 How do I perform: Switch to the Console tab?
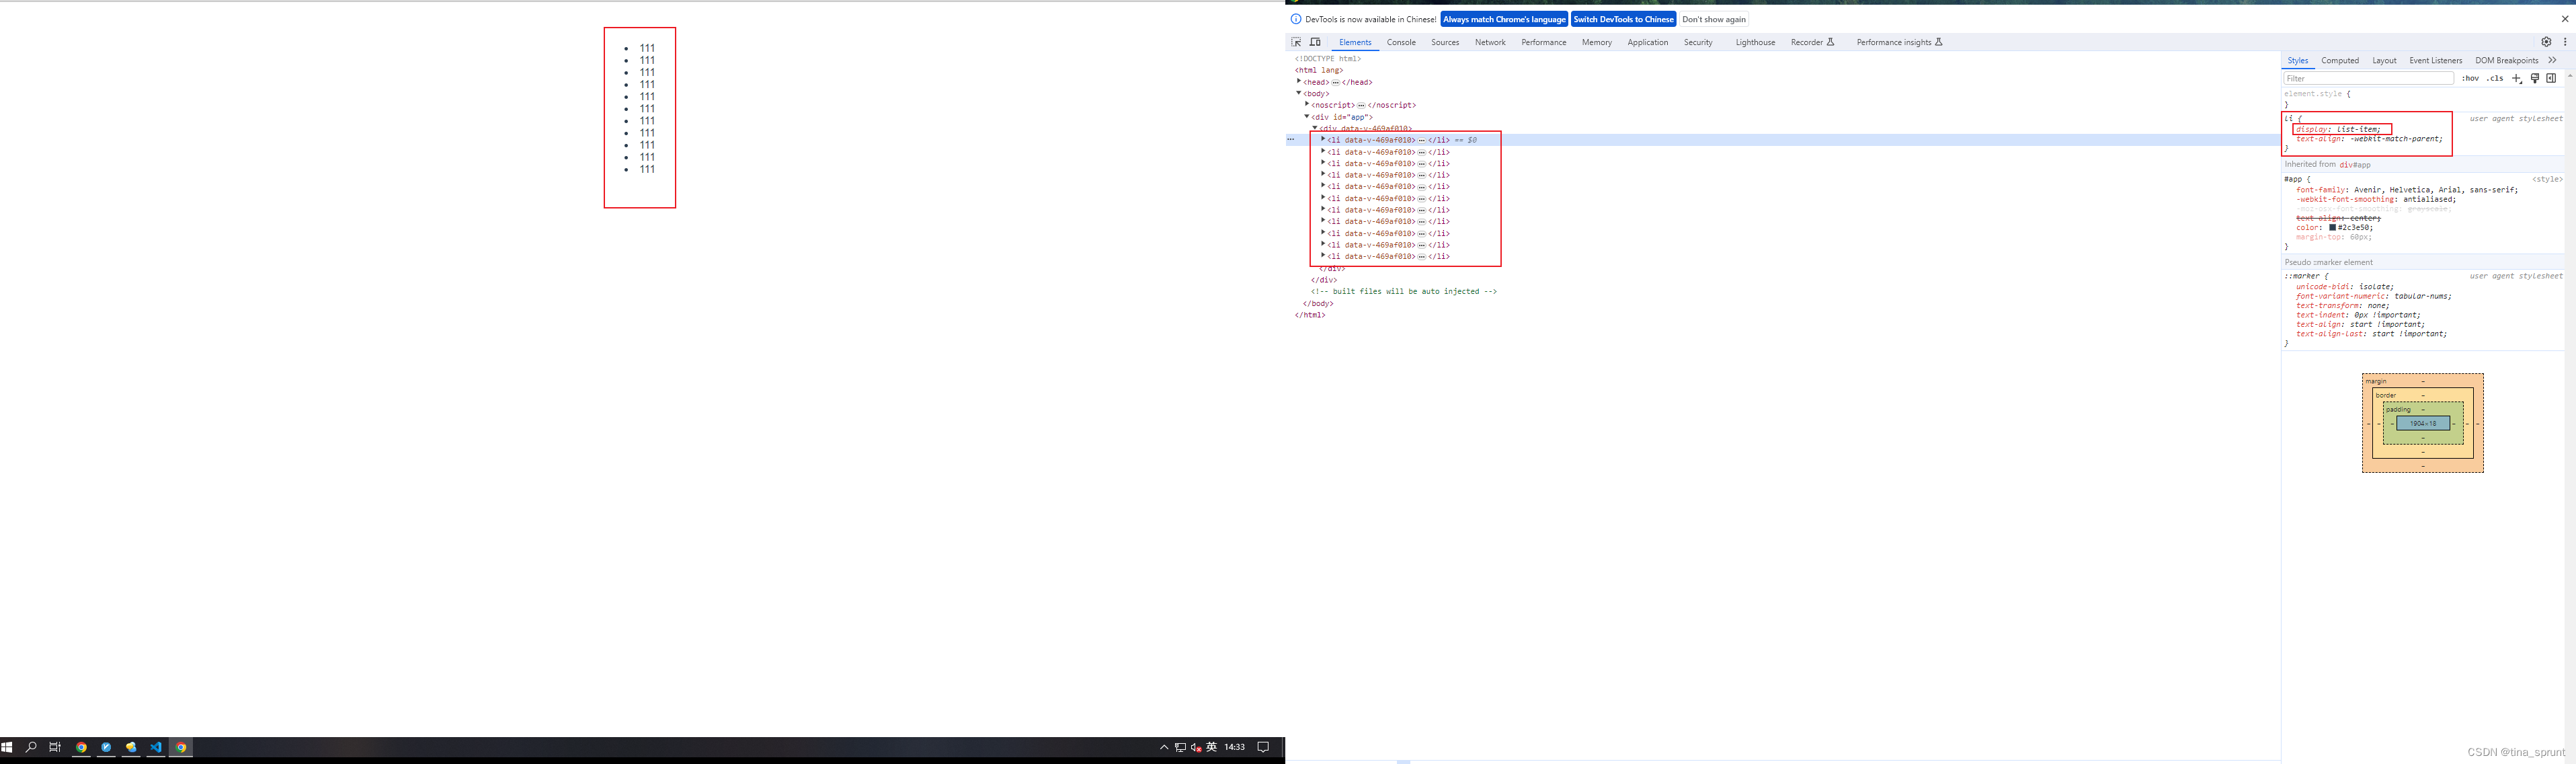[1401, 42]
